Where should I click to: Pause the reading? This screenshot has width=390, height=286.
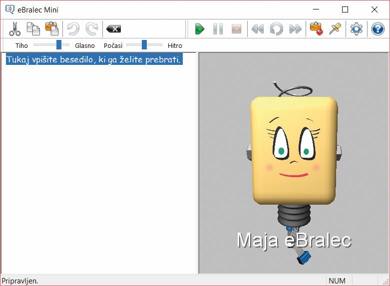click(218, 29)
